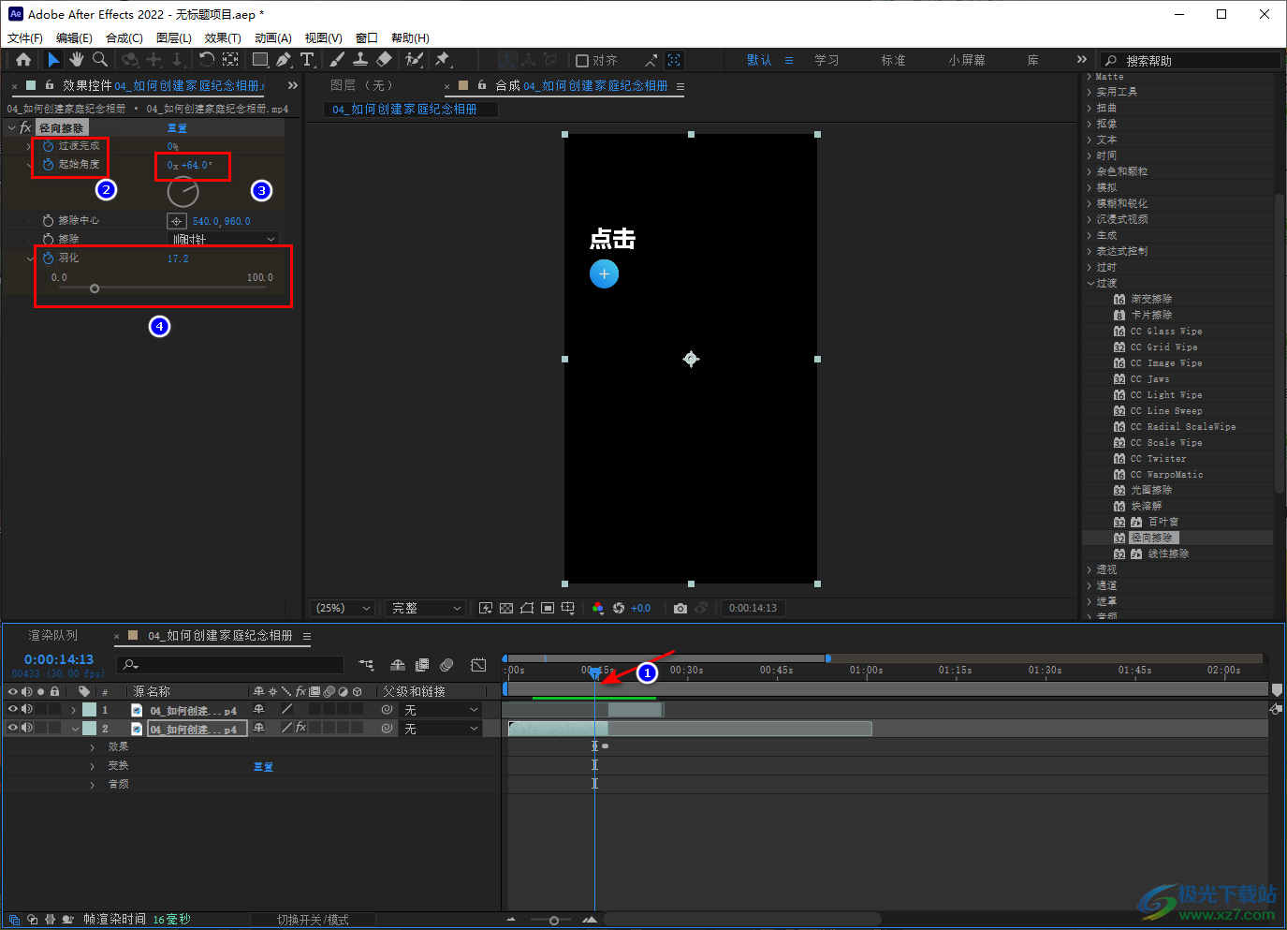The width and height of the screenshot is (1287, 930).
Task: Switch to 渲染队列 tab
Action: (53, 636)
